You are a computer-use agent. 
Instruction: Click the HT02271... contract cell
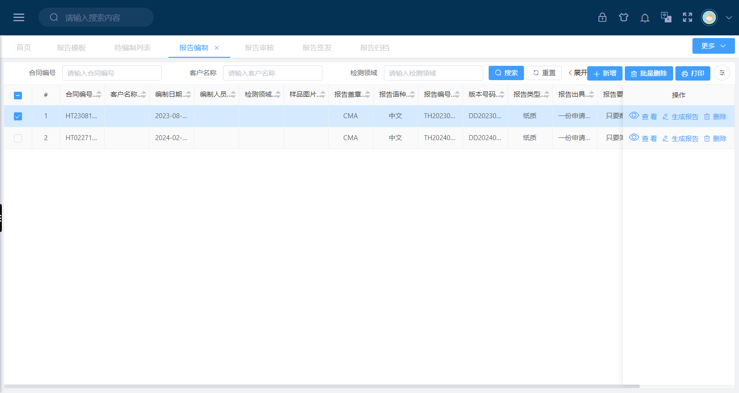[82, 138]
